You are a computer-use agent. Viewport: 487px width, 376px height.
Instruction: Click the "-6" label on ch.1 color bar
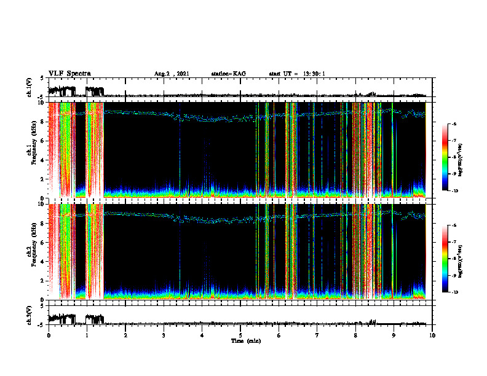pyautogui.click(x=454, y=123)
